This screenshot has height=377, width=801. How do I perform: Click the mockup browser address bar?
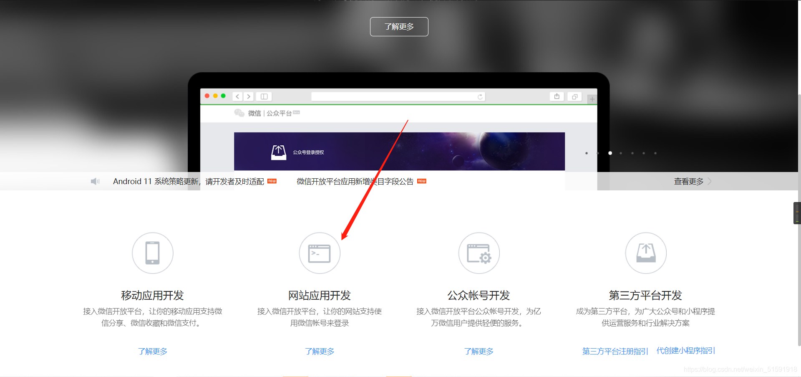(x=398, y=96)
